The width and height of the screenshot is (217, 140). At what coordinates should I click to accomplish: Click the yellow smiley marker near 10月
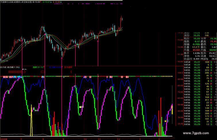tap(80, 107)
